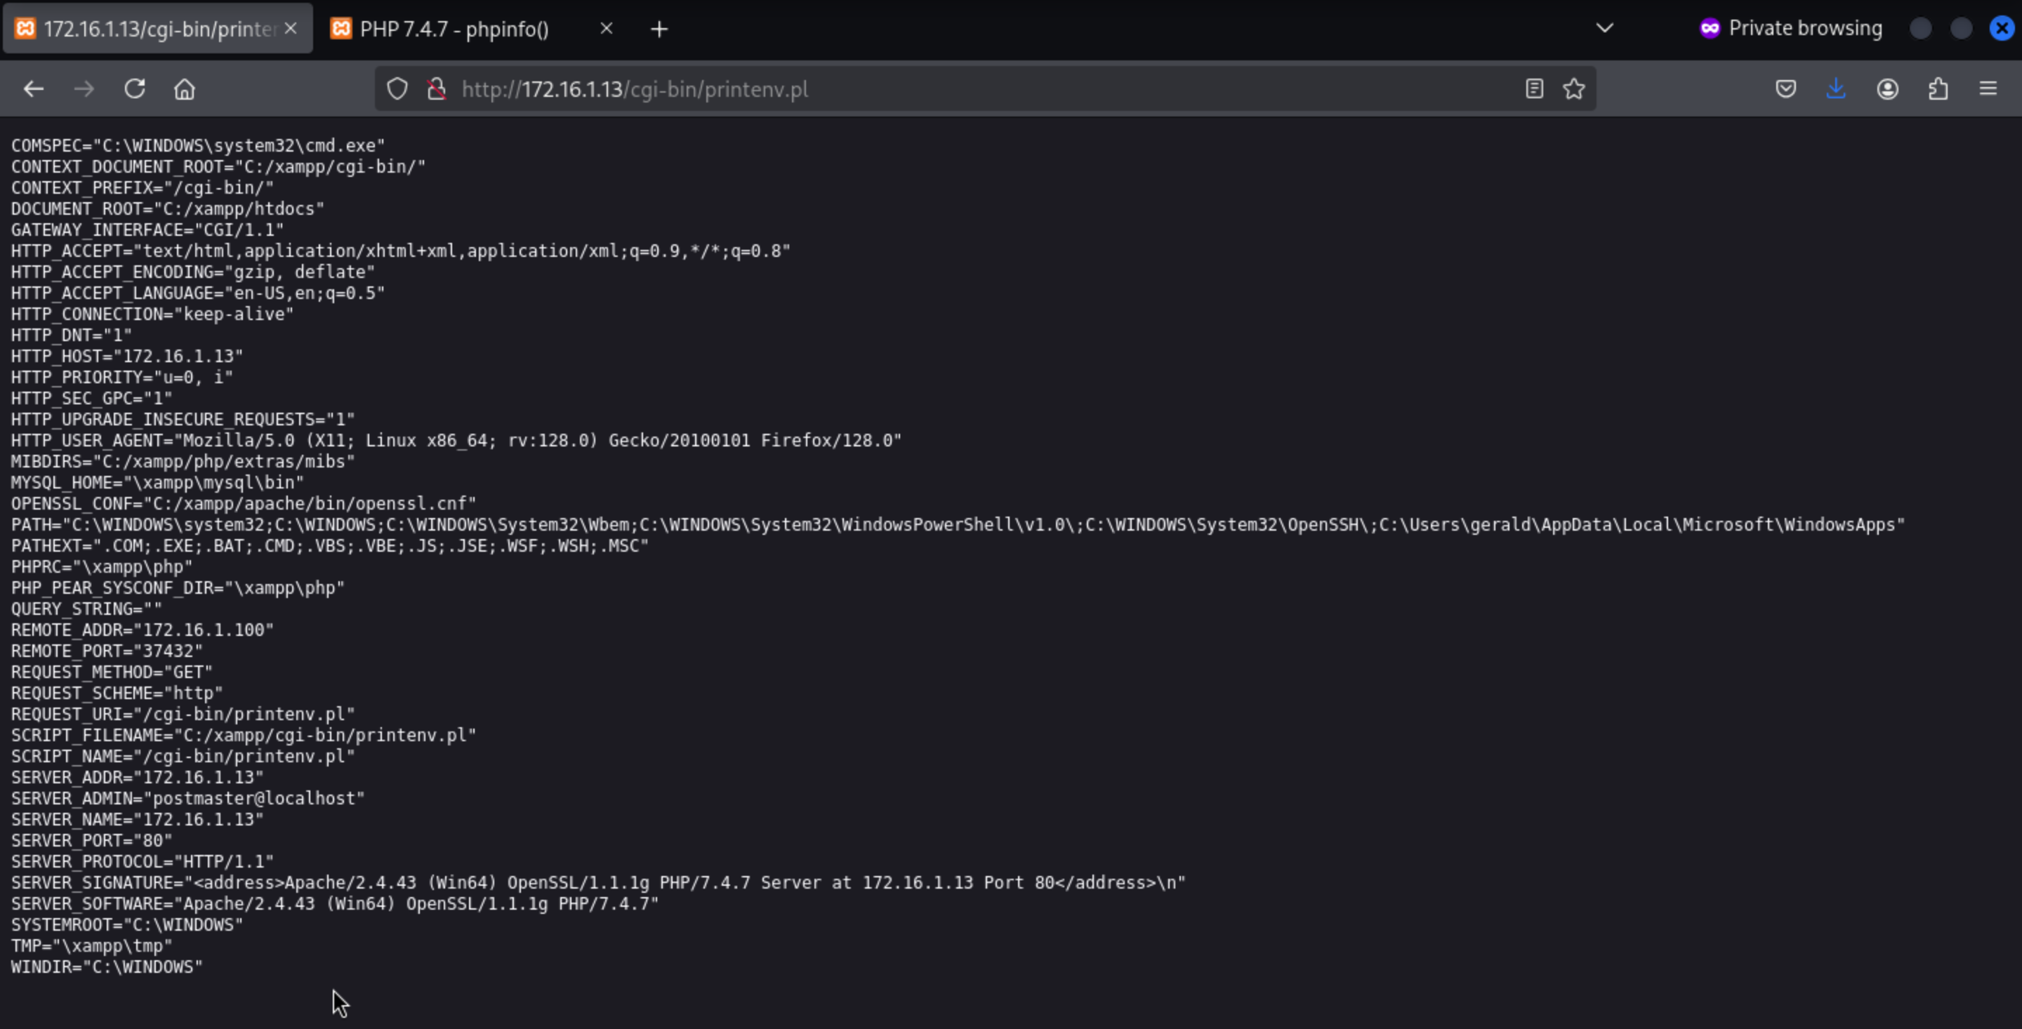
Task: Open a new tab with plus button
Action: (659, 29)
